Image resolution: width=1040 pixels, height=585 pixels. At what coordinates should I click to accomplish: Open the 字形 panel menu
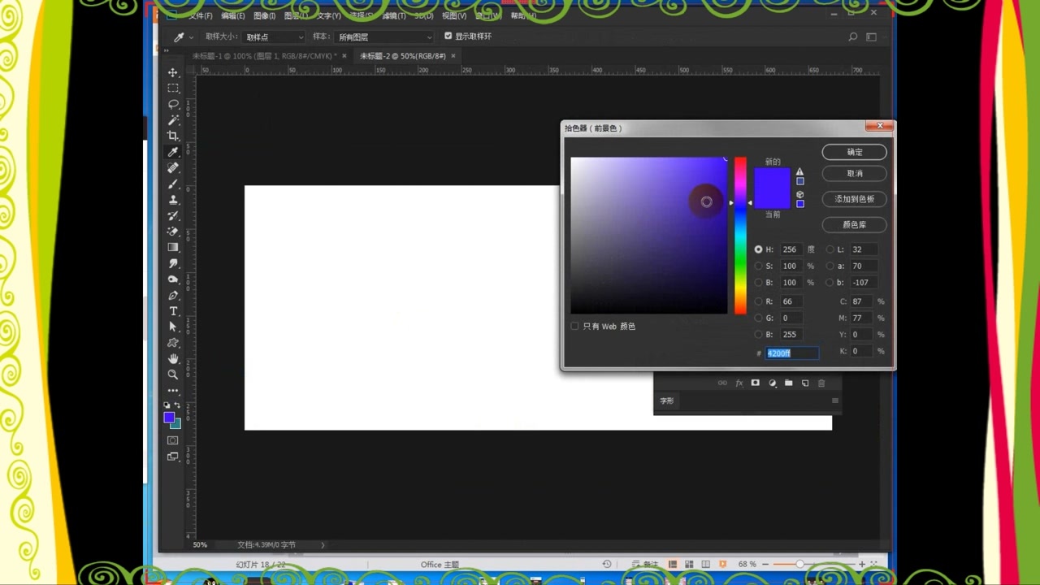click(x=834, y=401)
